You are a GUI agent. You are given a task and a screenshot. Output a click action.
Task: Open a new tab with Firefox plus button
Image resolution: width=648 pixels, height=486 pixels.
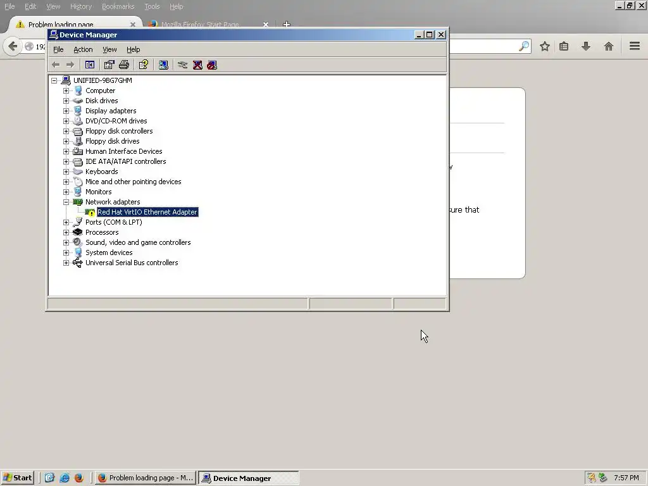pyautogui.click(x=287, y=25)
